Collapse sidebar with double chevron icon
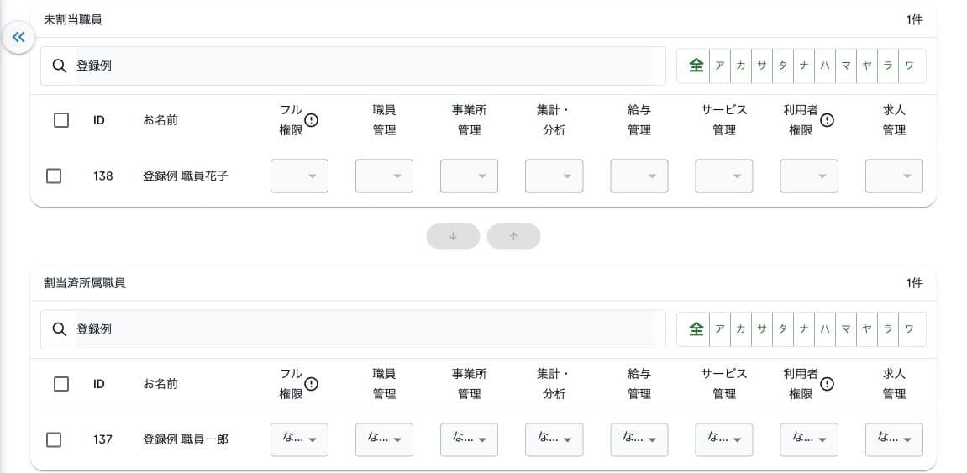This screenshot has width=967, height=473. (18, 38)
